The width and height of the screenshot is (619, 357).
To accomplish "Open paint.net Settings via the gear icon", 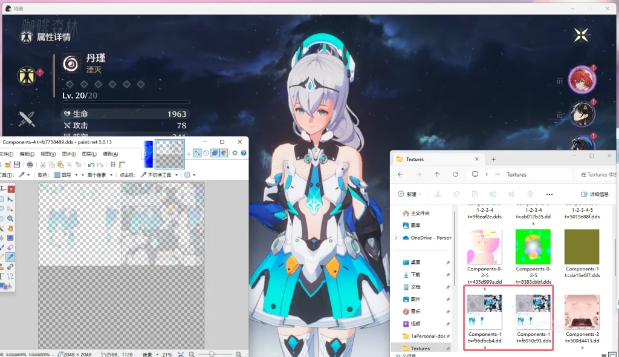I will (x=235, y=153).
